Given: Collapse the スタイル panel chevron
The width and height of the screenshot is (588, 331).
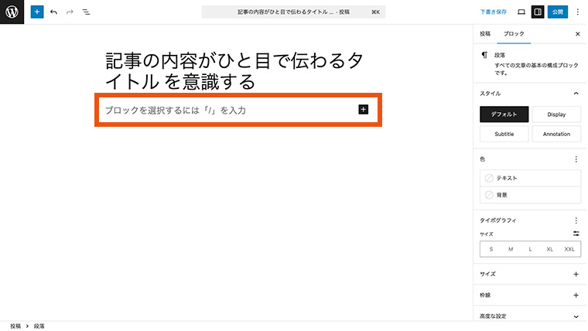Looking at the screenshot, I should [576, 94].
